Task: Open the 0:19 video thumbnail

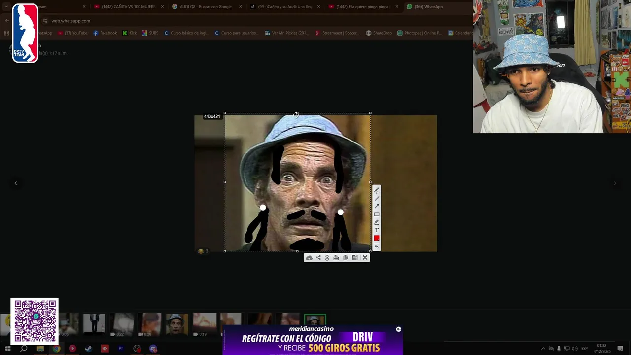Action: pos(205,325)
